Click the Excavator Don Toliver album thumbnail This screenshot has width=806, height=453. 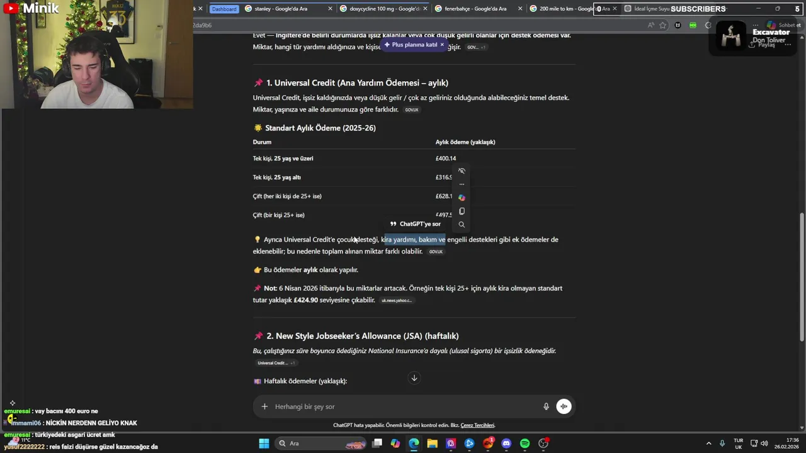tap(731, 35)
